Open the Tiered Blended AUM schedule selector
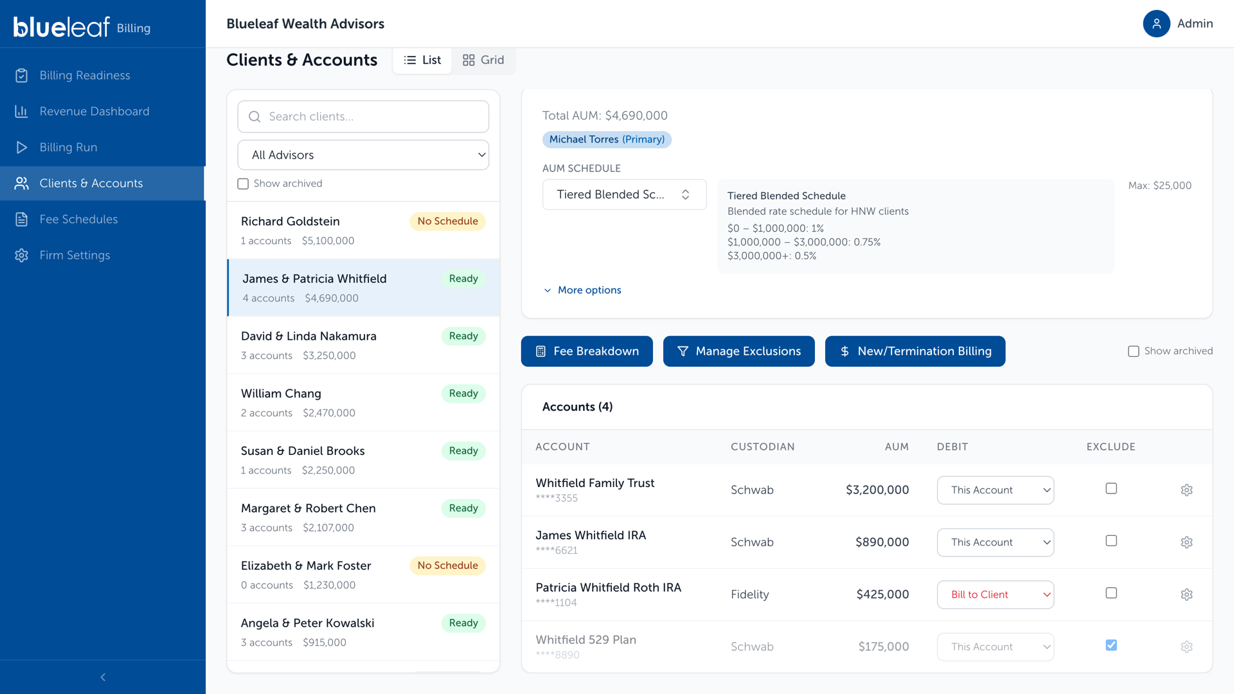 tap(624, 194)
